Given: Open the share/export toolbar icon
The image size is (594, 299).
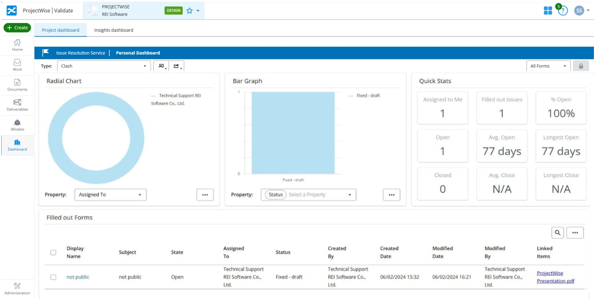Looking at the screenshot, I should pos(177,66).
